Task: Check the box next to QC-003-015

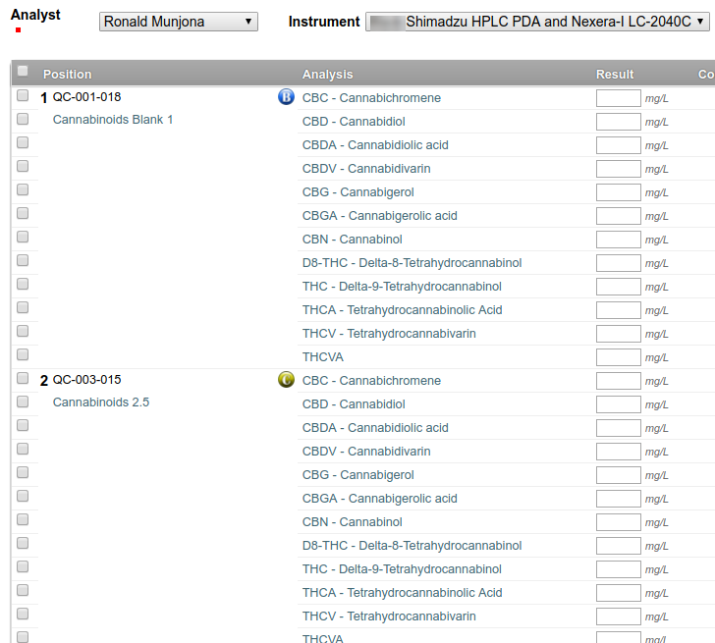Action: [x=23, y=379]
